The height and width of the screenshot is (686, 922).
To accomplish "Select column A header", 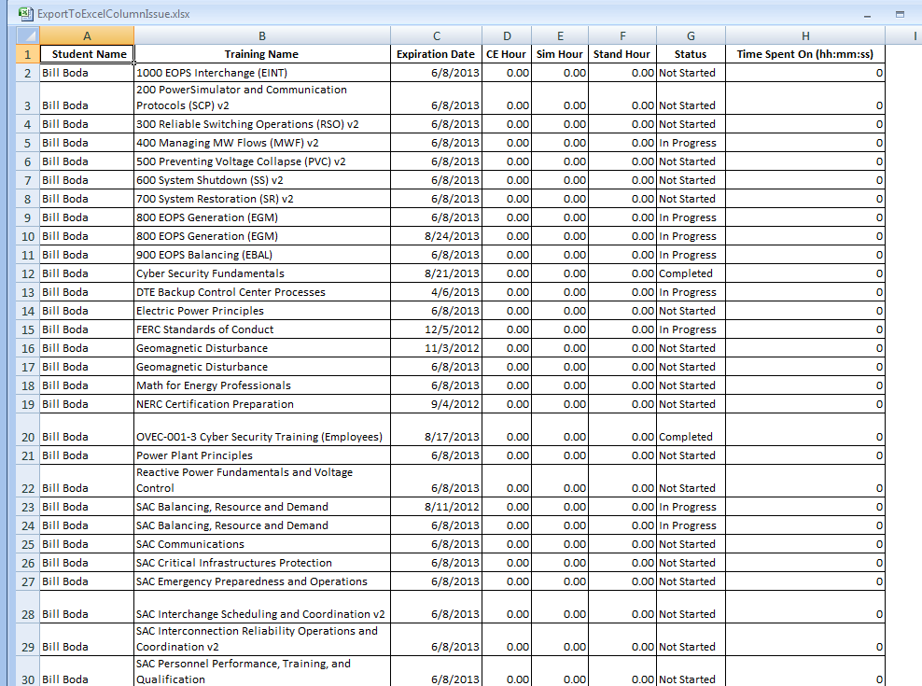I will coord(87,35).
